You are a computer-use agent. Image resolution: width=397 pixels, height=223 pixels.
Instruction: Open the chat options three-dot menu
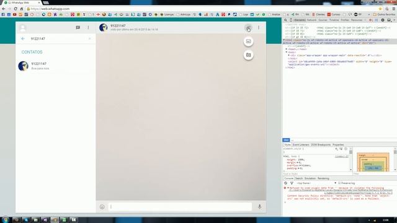259,27
